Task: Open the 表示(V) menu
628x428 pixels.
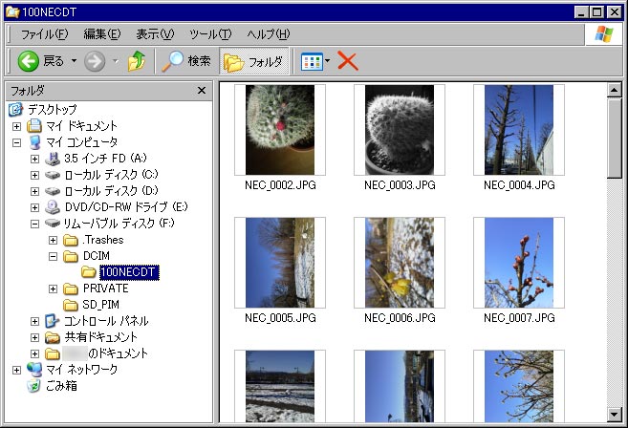Action: click(x=155, y=34)
